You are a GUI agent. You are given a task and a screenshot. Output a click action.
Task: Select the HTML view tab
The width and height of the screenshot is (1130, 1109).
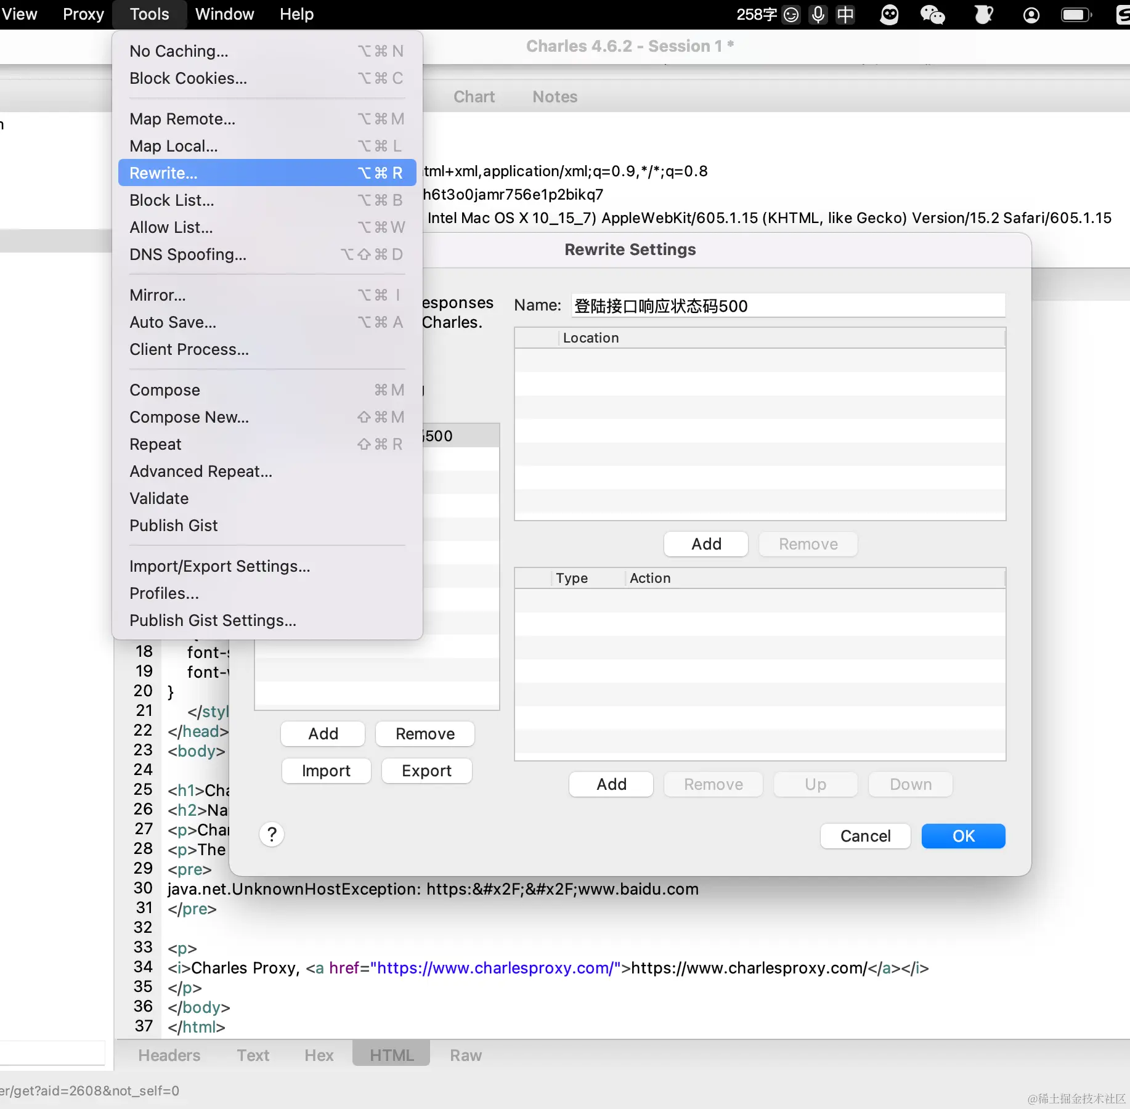[391, 1054]
